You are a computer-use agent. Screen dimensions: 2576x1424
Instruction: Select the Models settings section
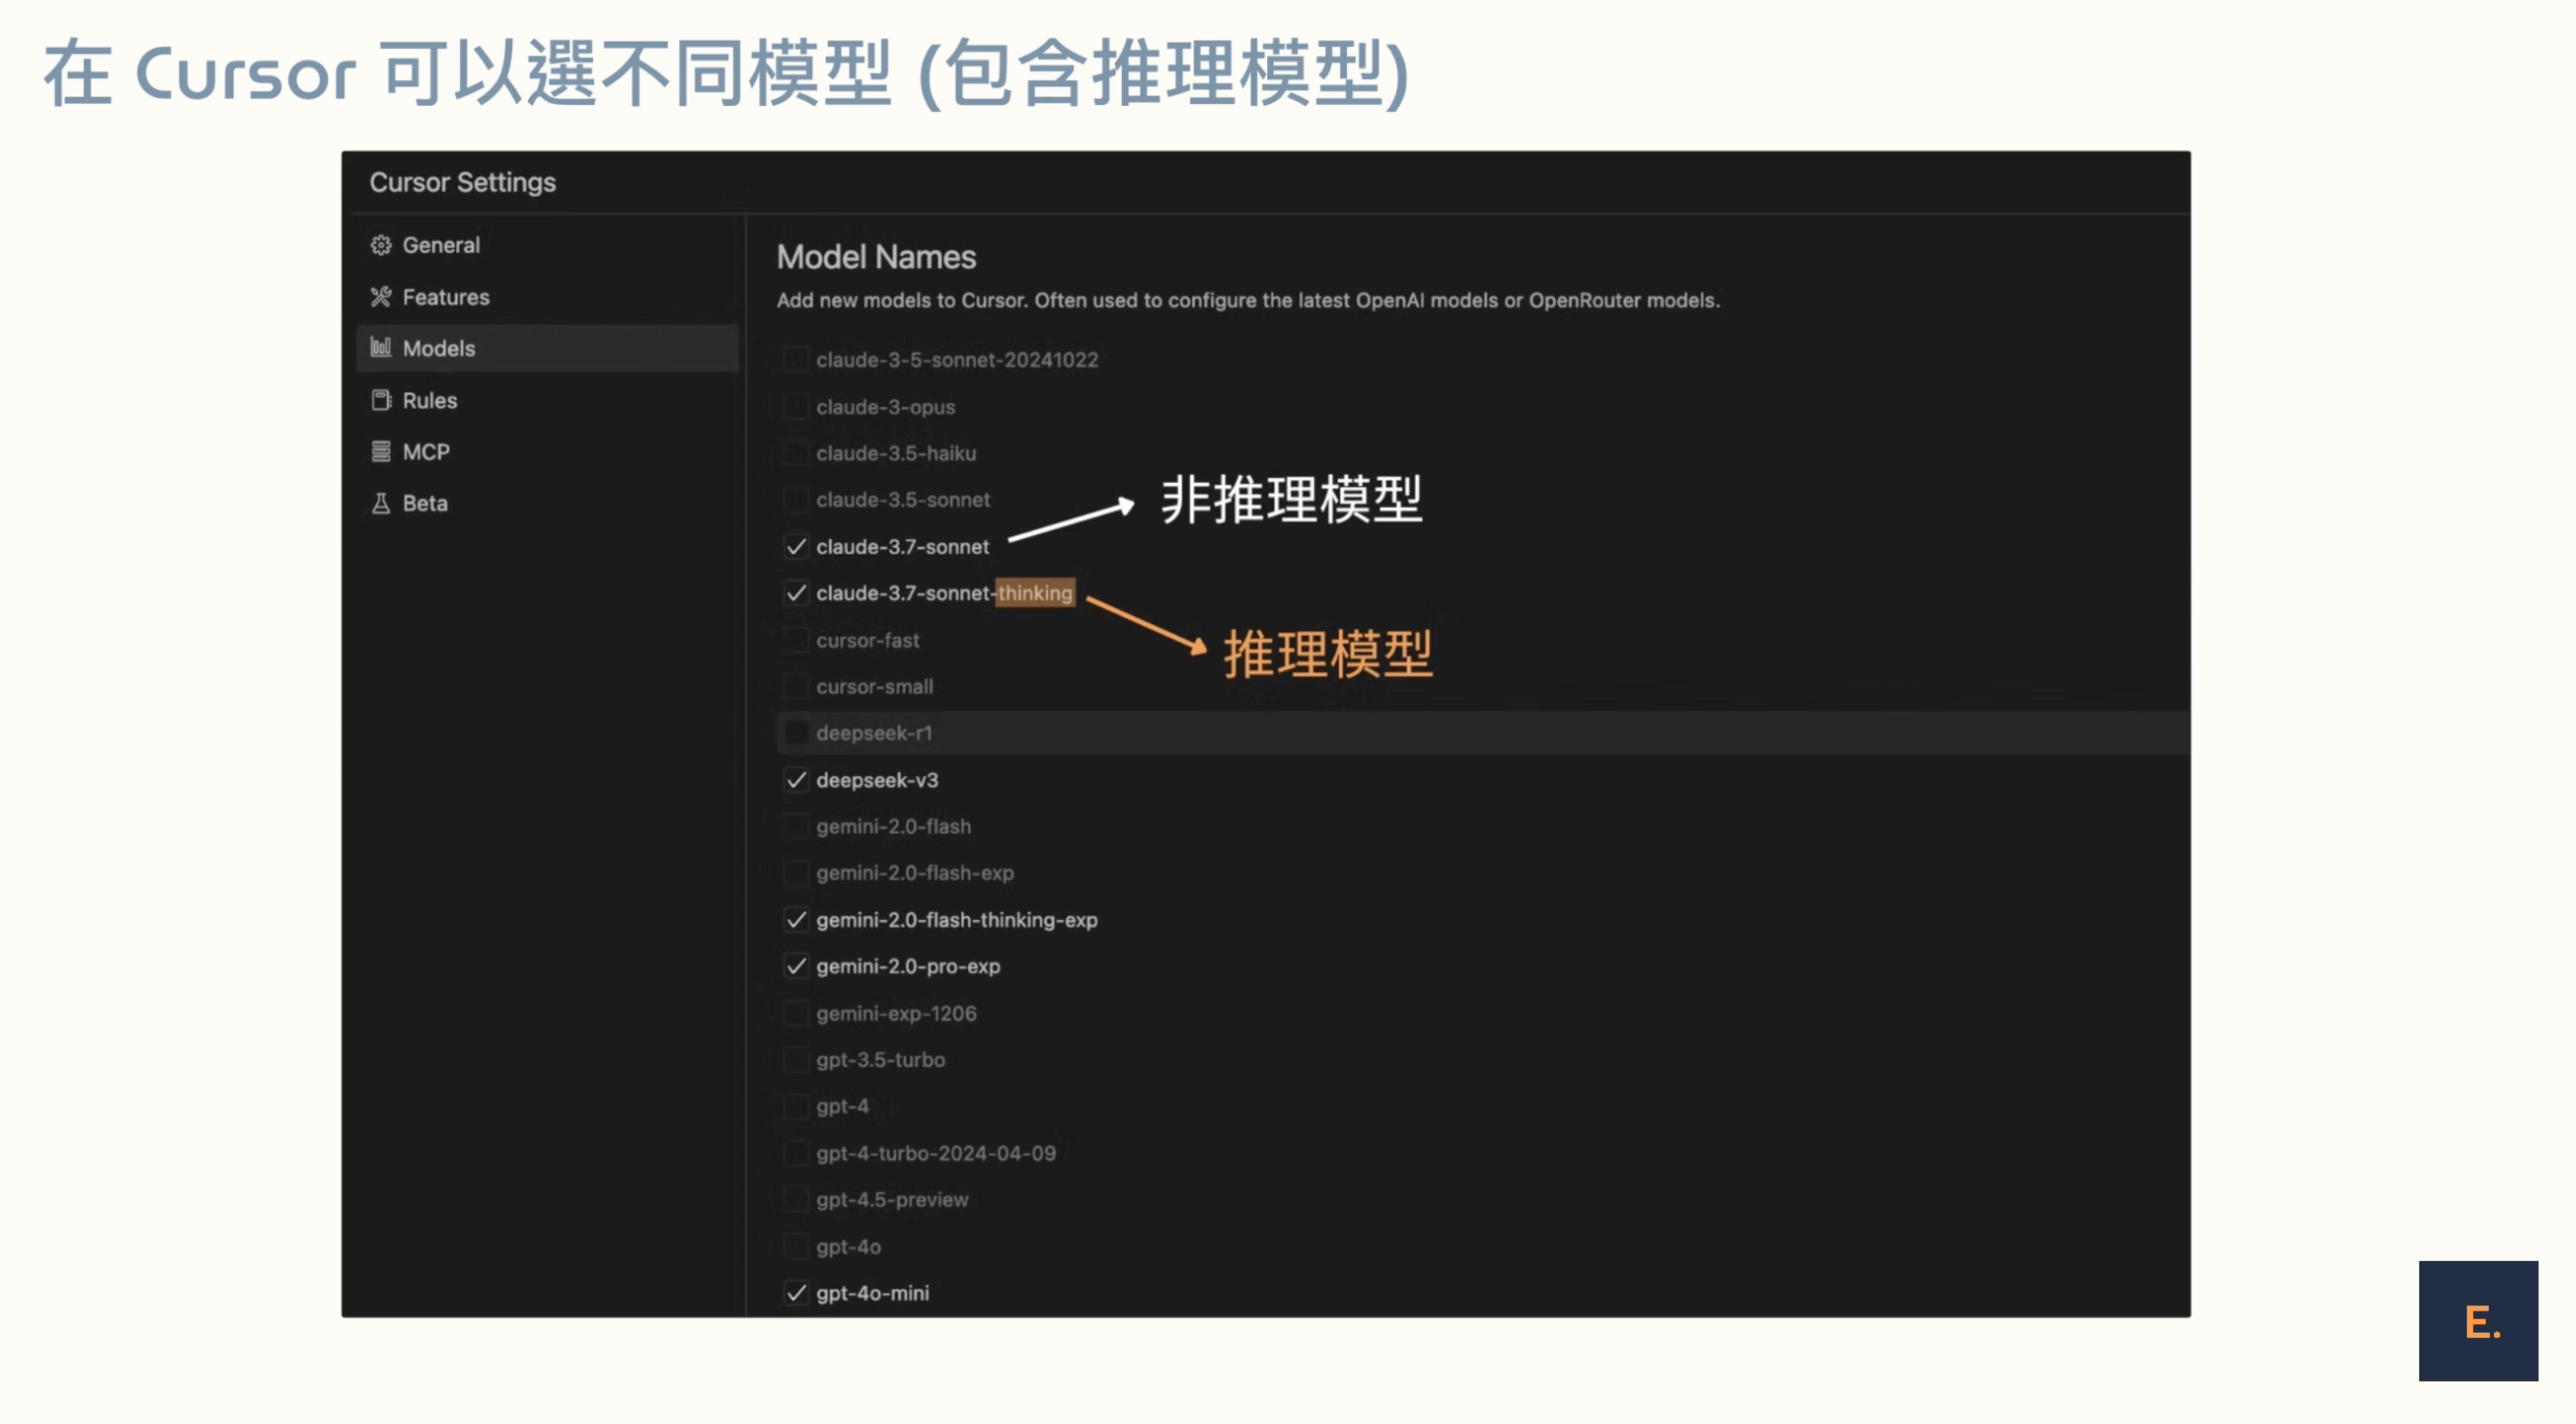tap(547, 348)
